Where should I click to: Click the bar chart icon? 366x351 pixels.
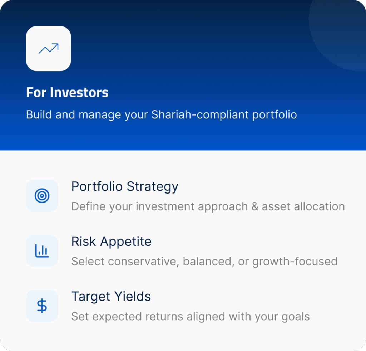pos(42,251)
